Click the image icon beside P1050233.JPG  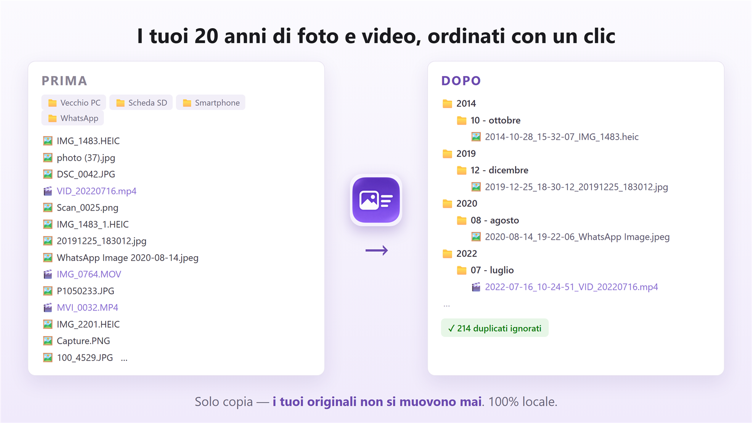click(x=48, y=291)
